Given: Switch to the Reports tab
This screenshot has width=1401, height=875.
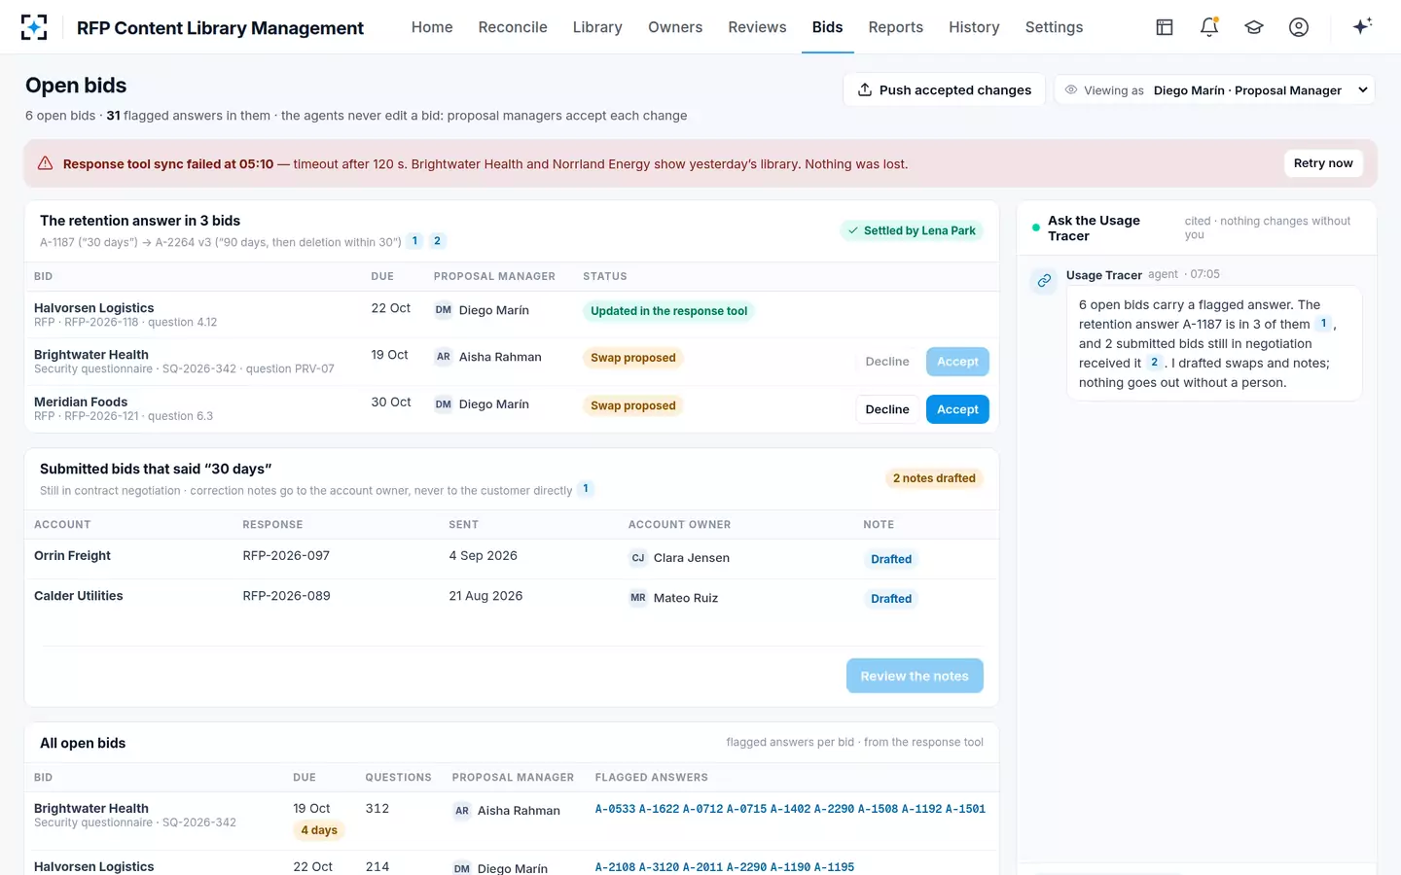Looking at the screenshot, I should [x=896, y=27].
